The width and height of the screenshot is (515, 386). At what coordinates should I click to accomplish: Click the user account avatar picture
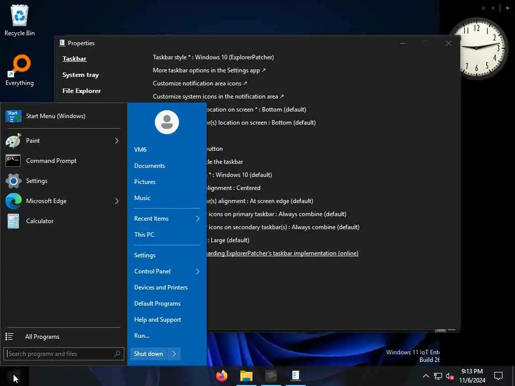point(167,122)
